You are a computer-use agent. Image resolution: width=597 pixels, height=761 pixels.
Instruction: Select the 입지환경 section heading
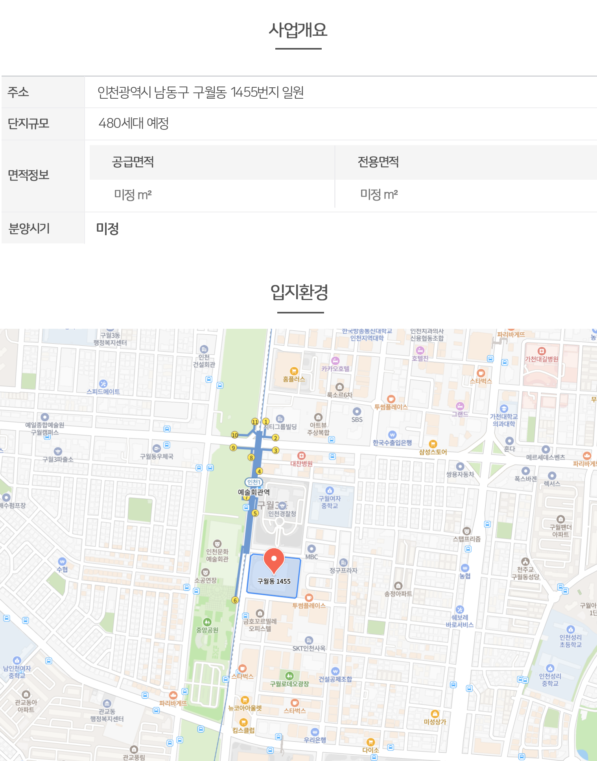[299, 292]
